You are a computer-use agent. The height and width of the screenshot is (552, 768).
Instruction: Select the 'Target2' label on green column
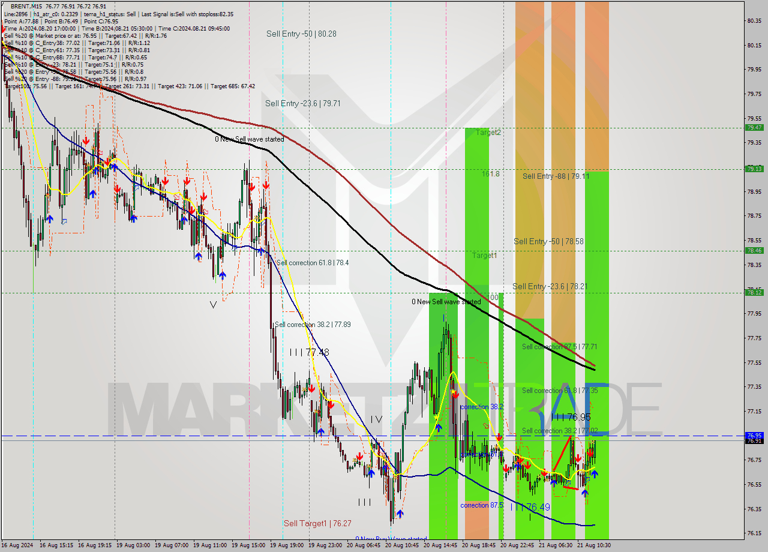[488, 133]
